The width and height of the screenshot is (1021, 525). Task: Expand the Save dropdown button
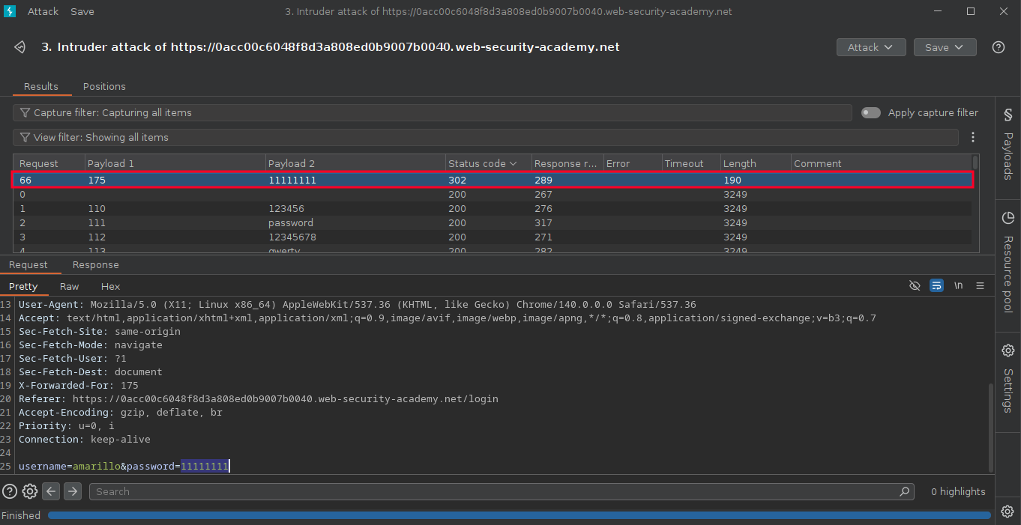pos(945,47)
